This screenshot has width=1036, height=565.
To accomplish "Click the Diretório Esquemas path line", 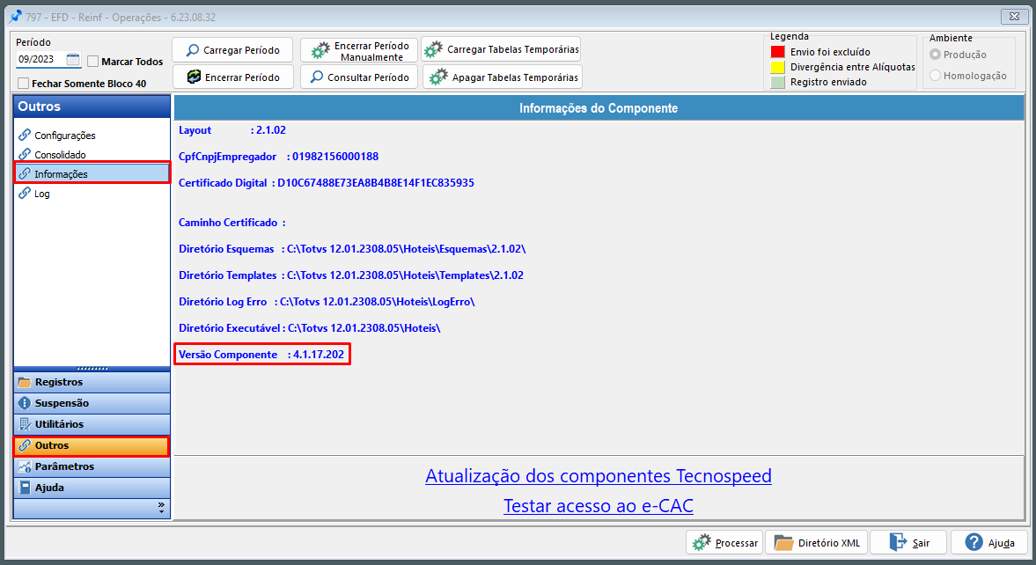I will [352, 249].
